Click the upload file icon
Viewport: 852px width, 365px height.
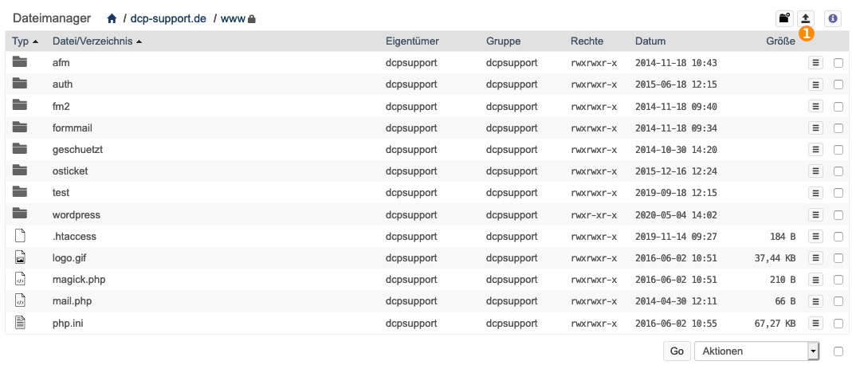[x=806, y=18]
